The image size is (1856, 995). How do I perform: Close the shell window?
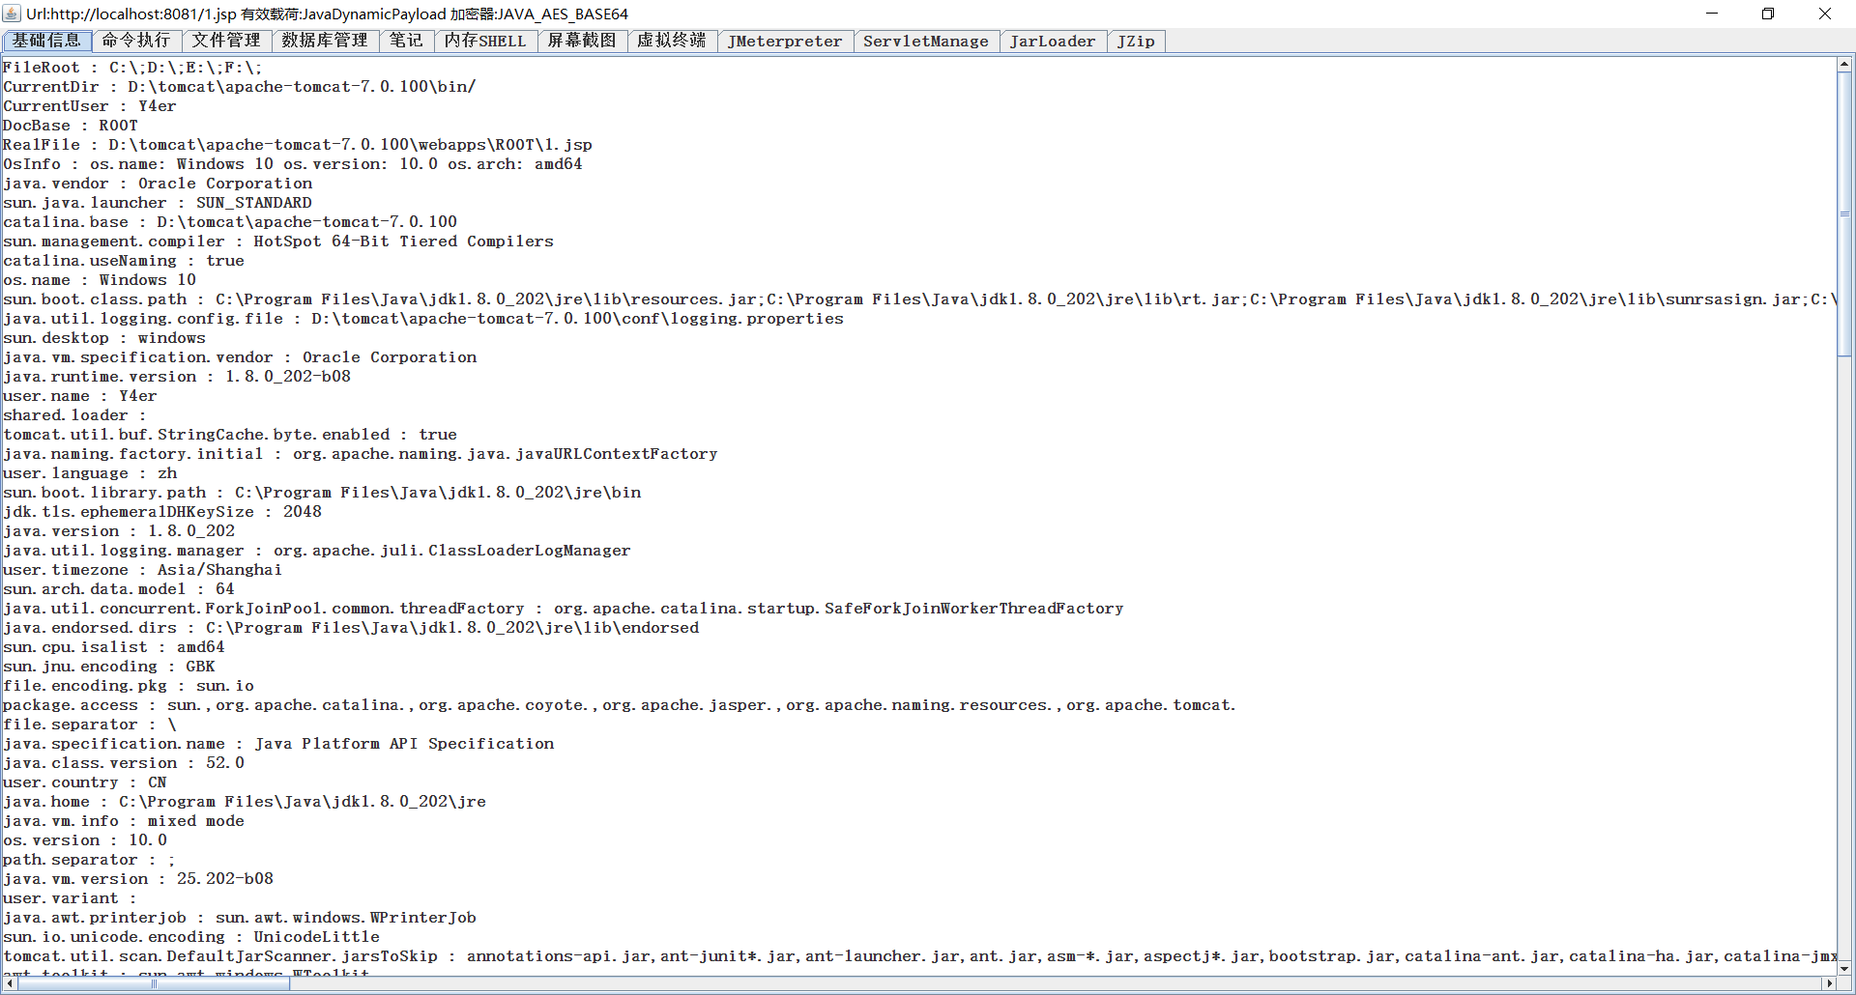point(1825,14)
